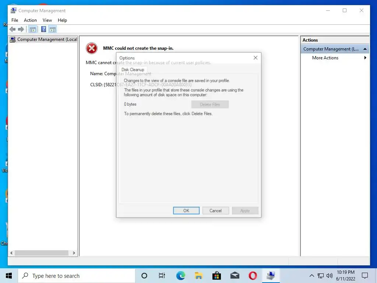Viewport: 377px width, 283px height.
Task: Minimize the Computer Management window
Action: point(328,10)
